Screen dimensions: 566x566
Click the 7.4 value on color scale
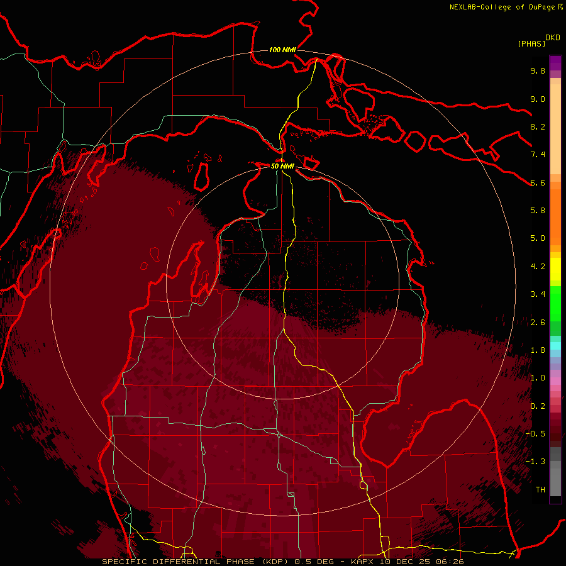538,155
